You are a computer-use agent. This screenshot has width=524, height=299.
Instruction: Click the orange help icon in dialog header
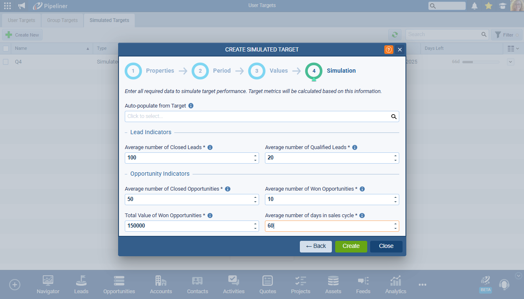click(x=388, y=50)
